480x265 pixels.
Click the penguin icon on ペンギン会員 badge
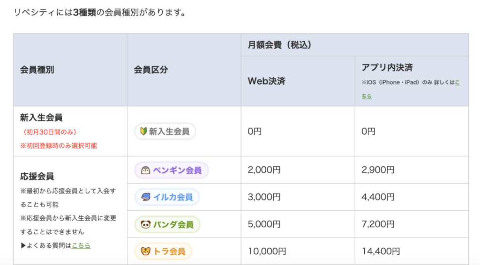tap(145, 170)
